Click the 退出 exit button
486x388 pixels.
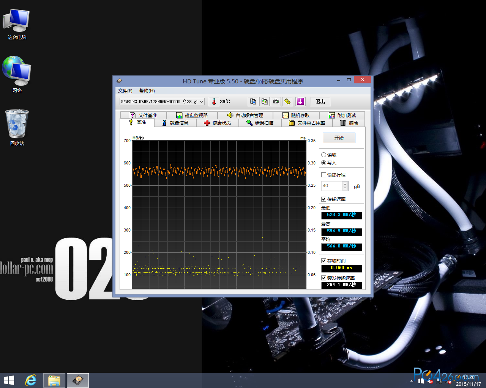[320, 102]
